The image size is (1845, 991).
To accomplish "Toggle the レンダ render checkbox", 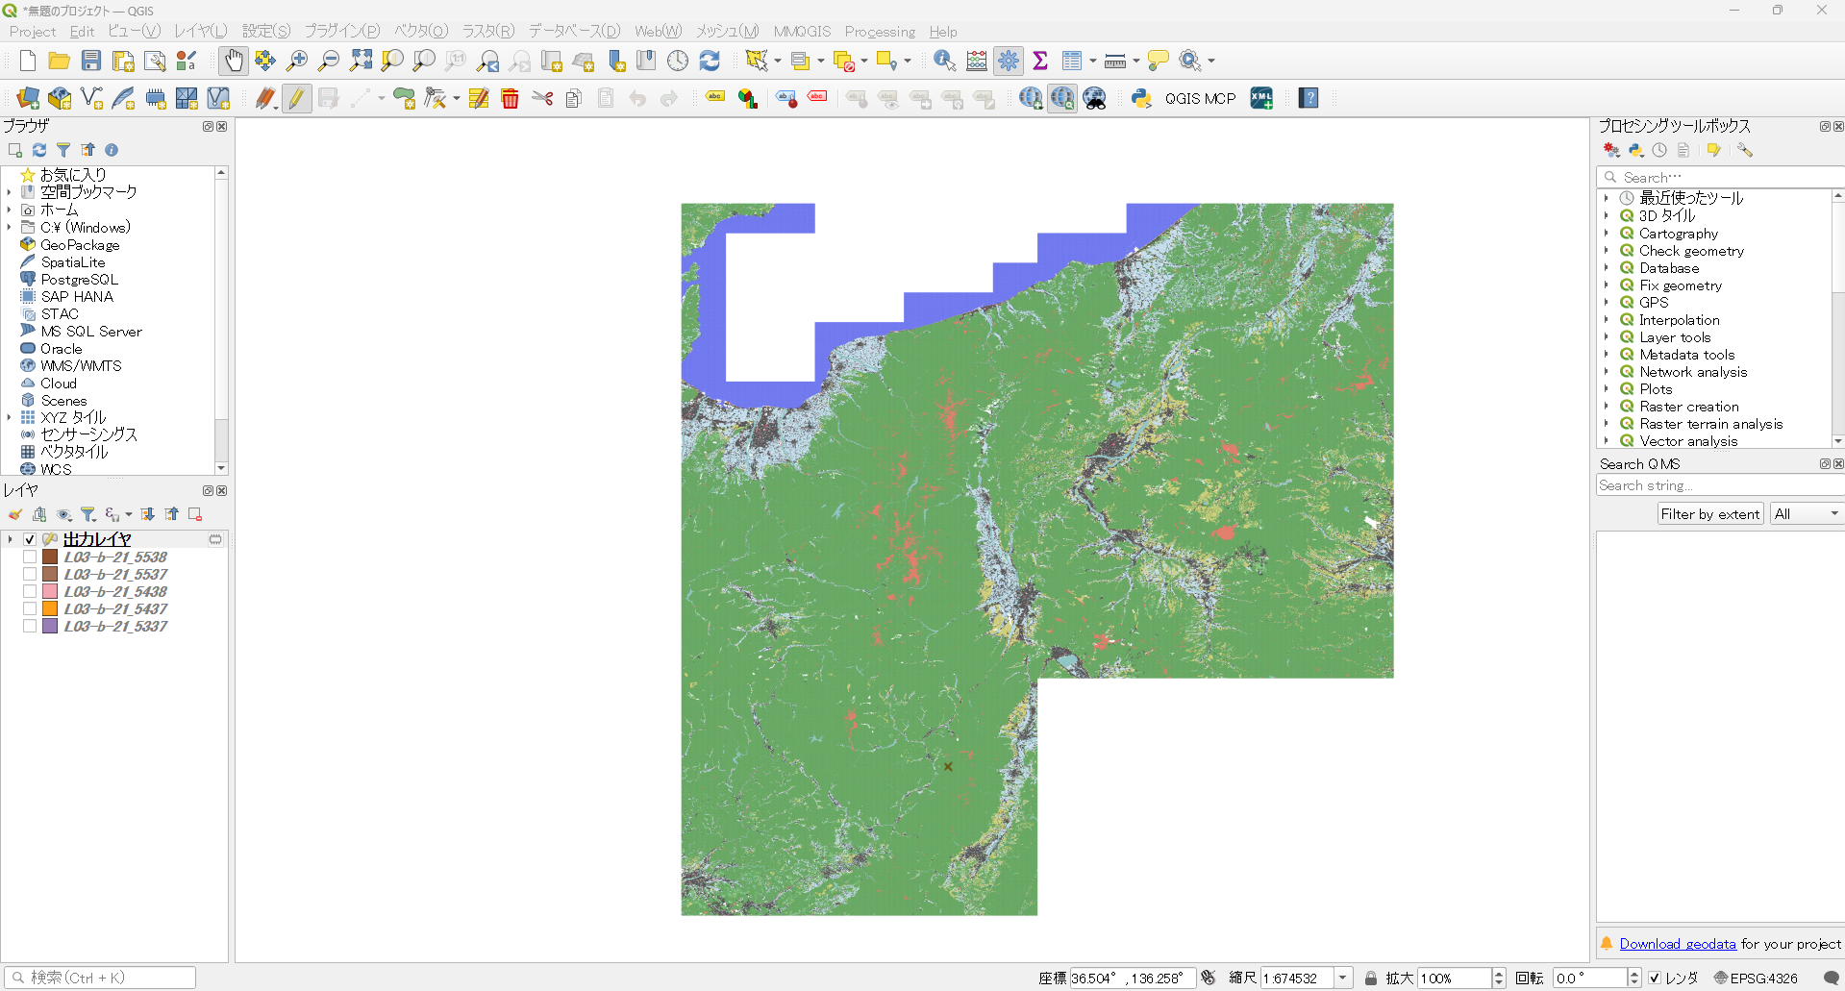I will tap(1655, 979).
